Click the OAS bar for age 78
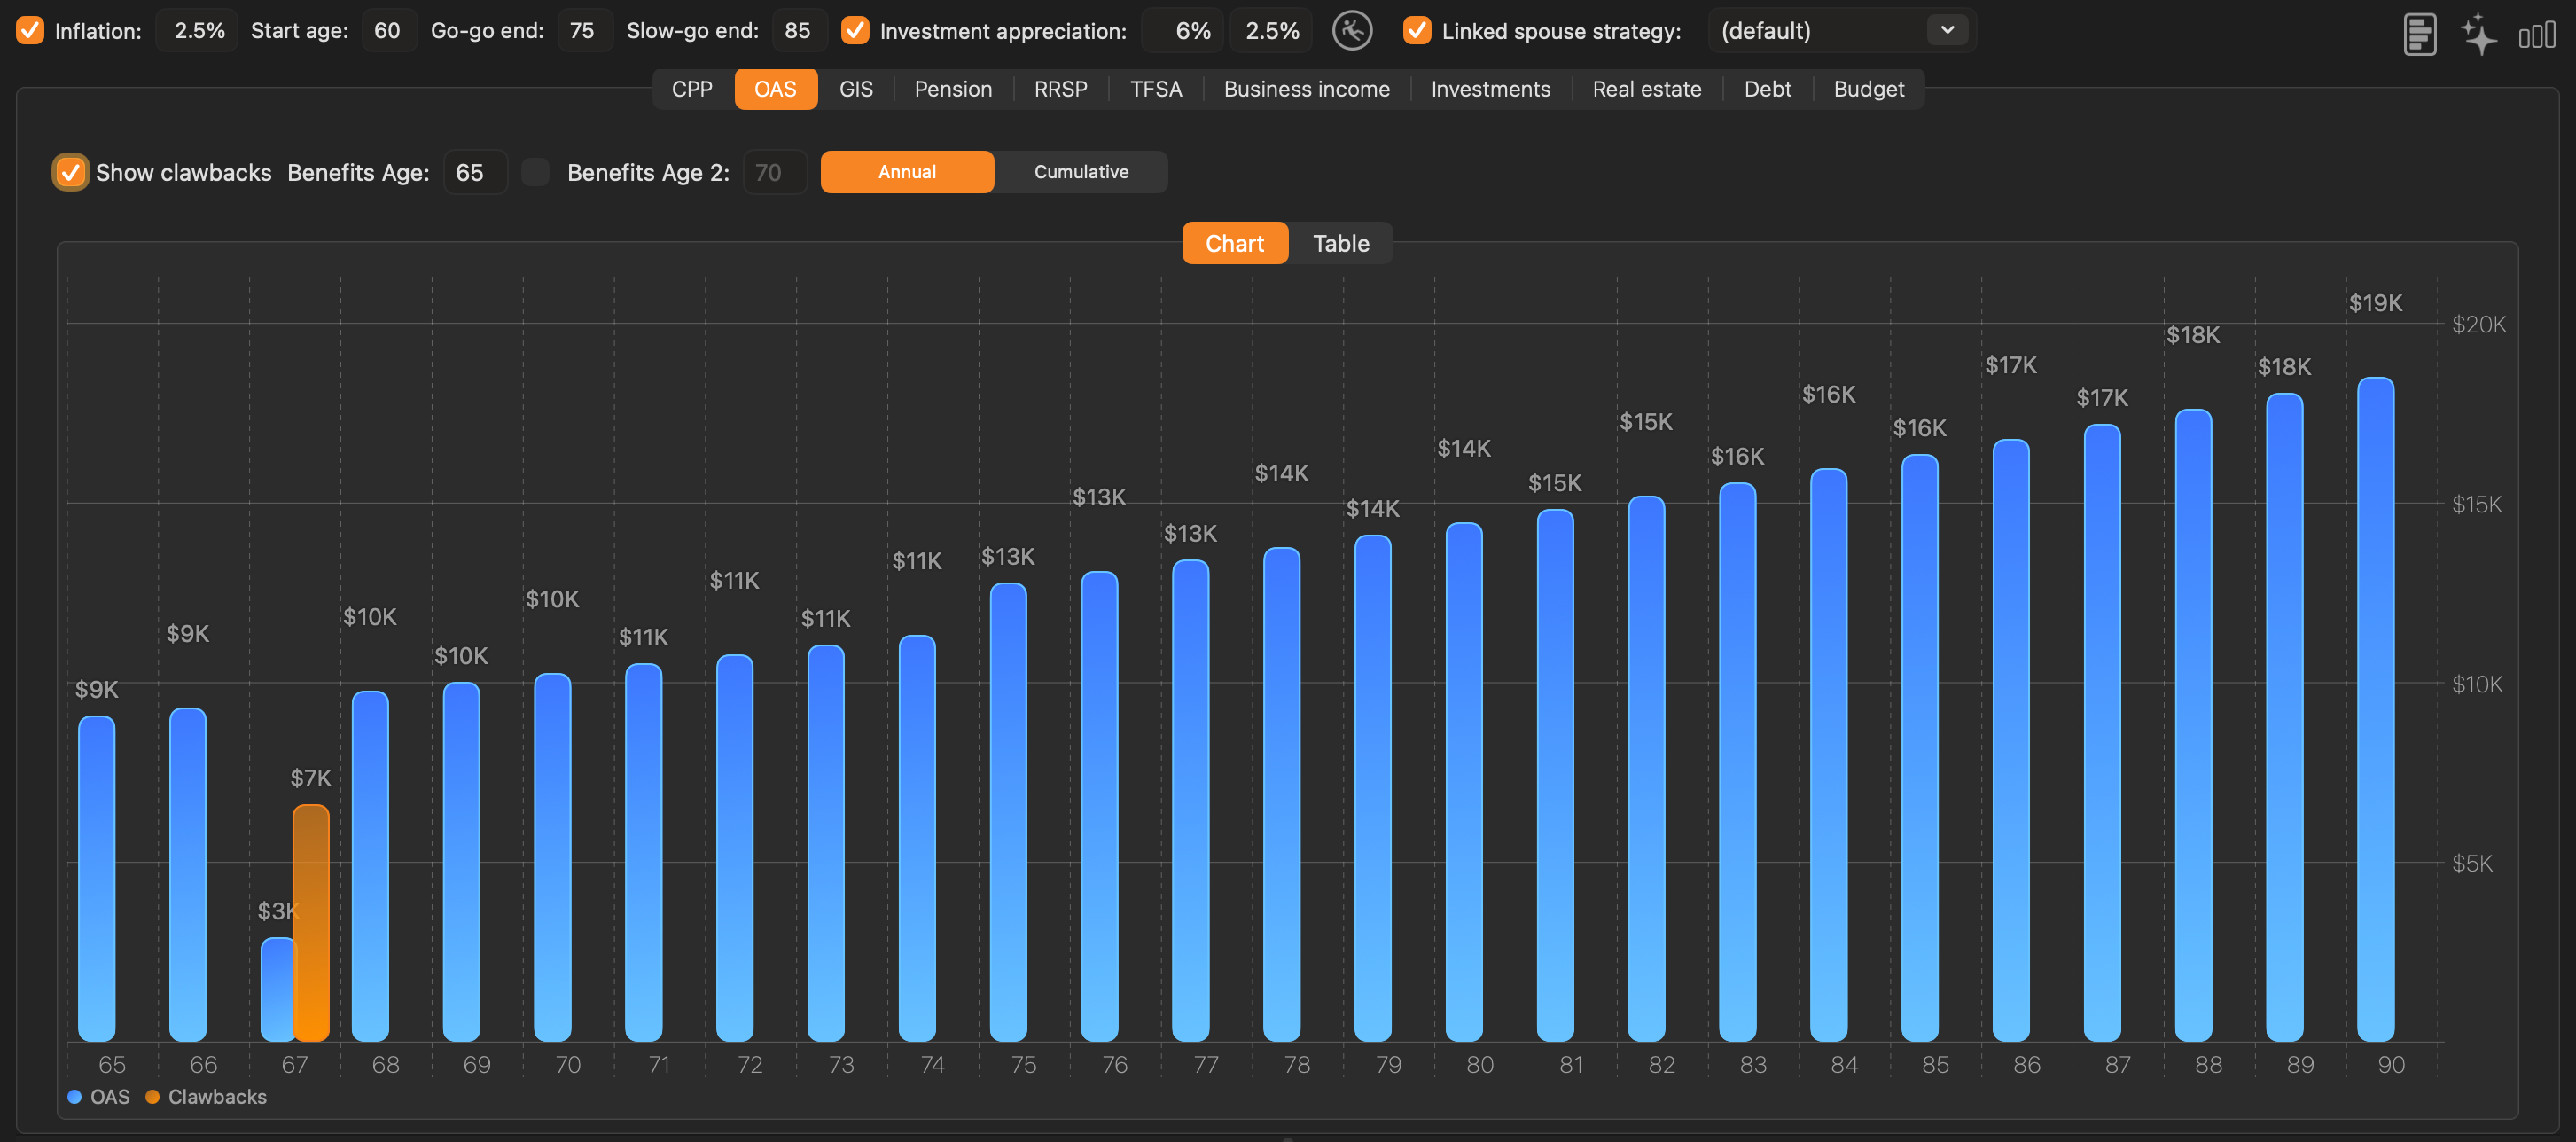 (x=1282, y=794)
